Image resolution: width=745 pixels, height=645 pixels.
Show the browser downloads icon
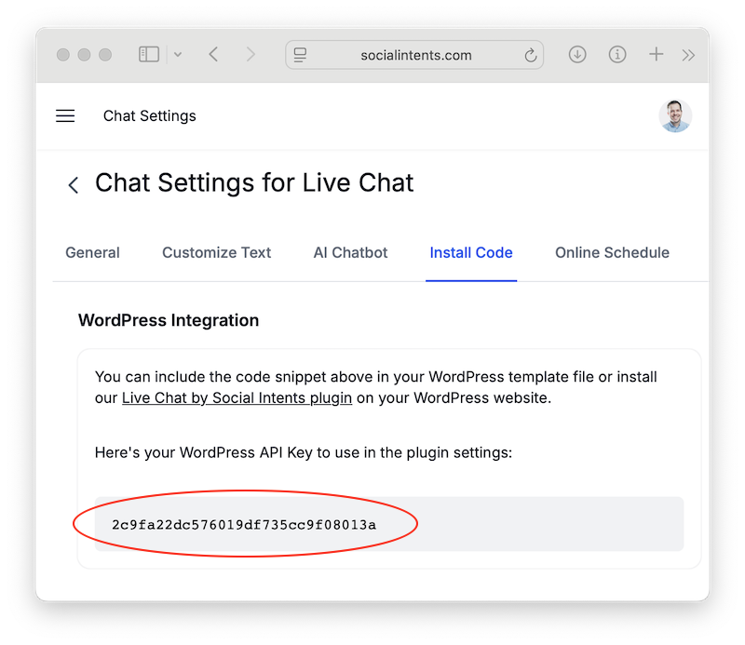click(577, 54)
